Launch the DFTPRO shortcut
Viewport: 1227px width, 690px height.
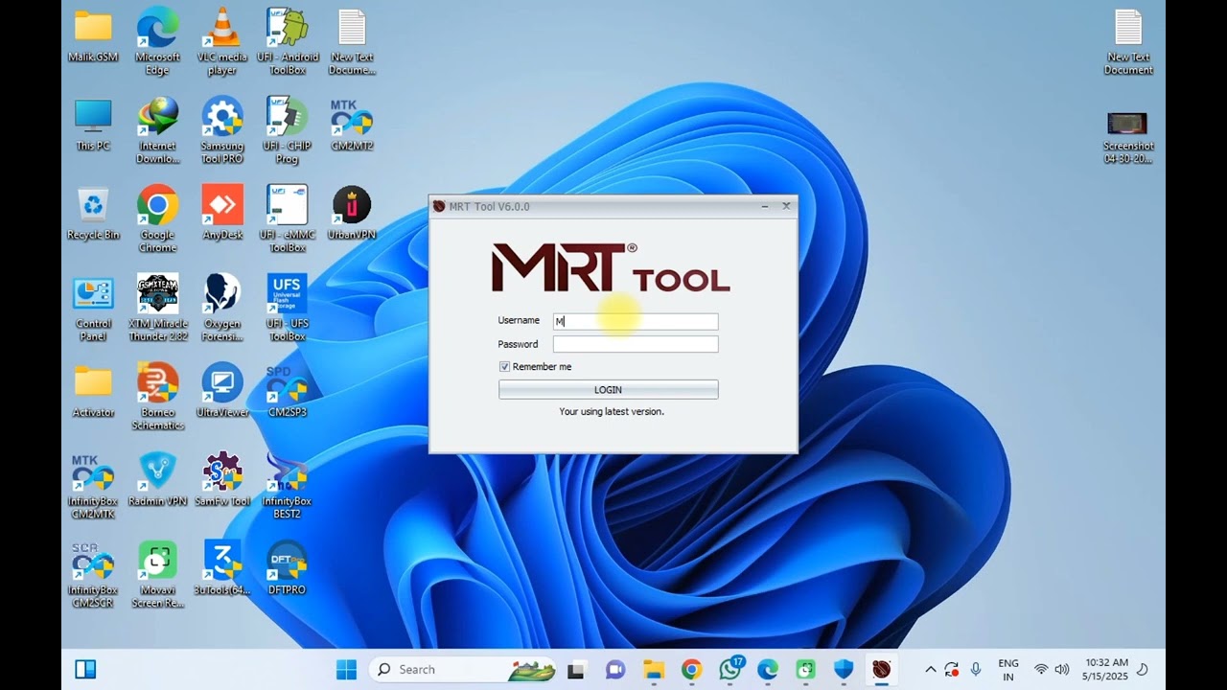click(x=287, y=568)
